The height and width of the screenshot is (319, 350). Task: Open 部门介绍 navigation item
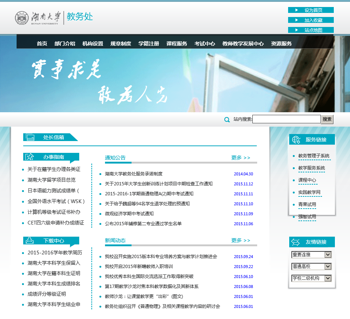(x=65, y=44)
